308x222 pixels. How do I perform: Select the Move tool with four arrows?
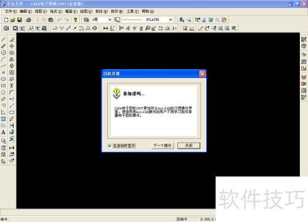(x=12, y=46)
